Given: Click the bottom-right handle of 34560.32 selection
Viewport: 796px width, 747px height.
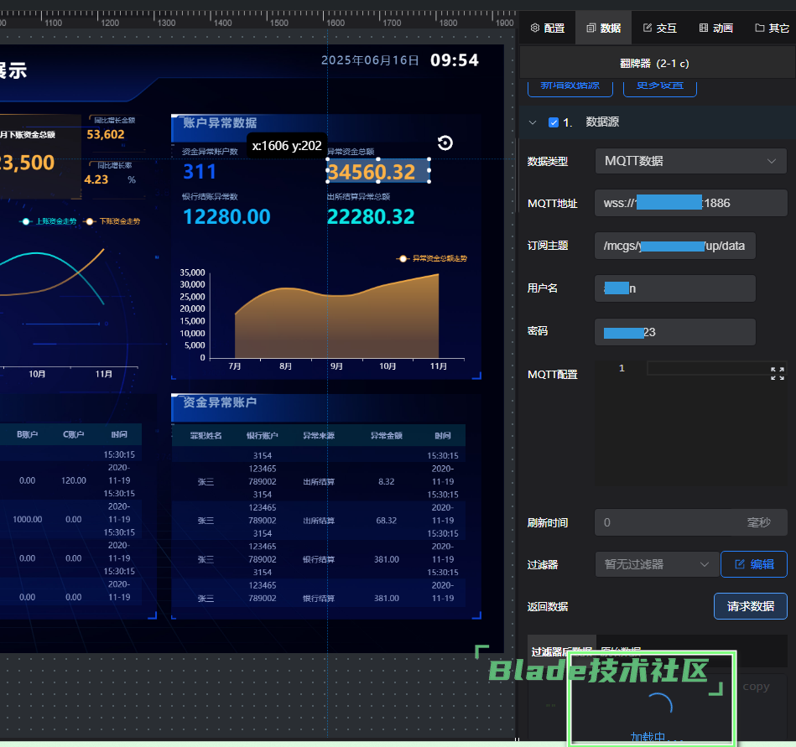Looking at the screenshot, I should pyautogui.click(x=429, y=182).
